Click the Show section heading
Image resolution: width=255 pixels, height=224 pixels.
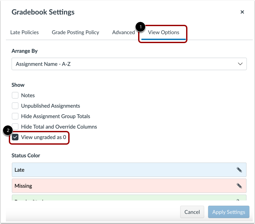click(18, 85)
